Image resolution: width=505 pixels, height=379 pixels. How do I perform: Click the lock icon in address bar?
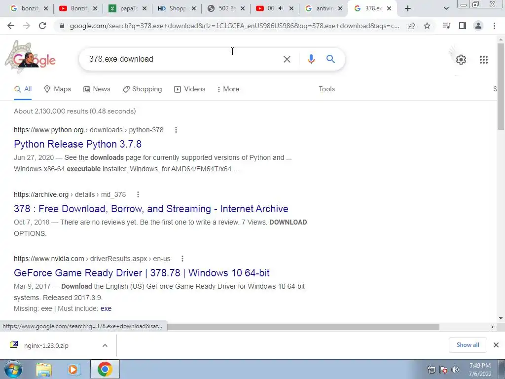pos(62,26)
